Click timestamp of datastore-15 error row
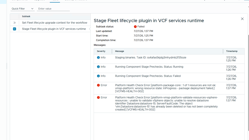 click(232, 99)
